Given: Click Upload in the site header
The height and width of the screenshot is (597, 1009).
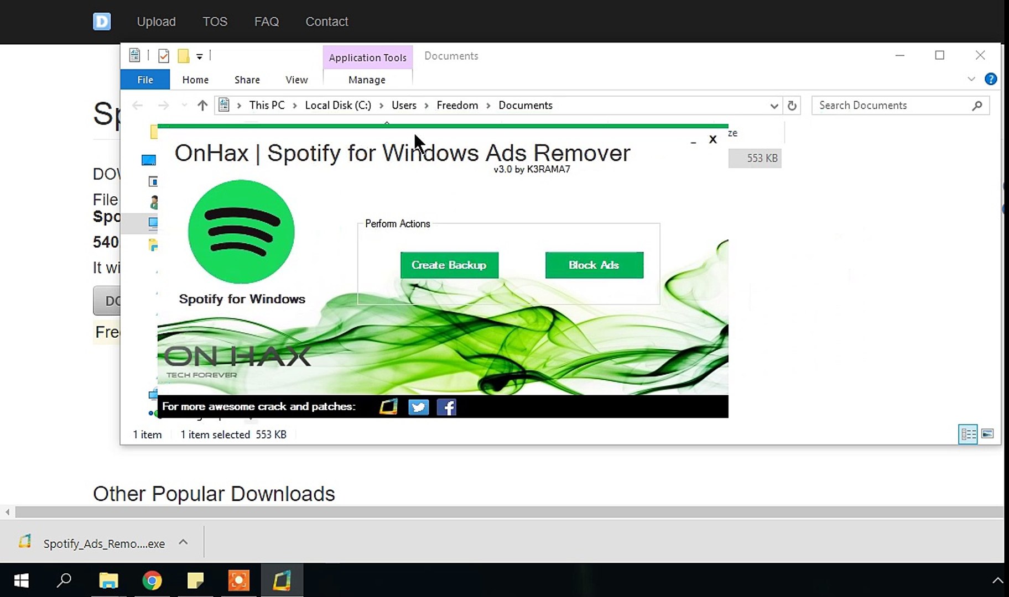Looking at the screenshot, I should 157,22.
